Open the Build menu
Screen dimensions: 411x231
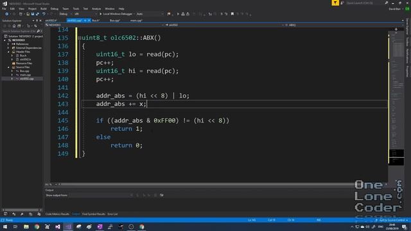point(44,8)
